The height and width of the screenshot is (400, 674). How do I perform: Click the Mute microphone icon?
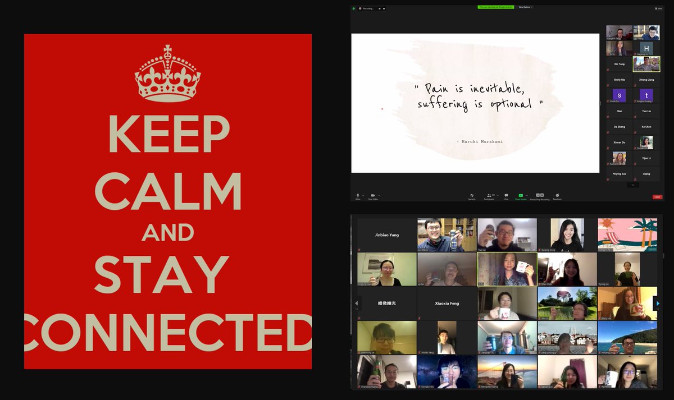[x=358, y=195]
